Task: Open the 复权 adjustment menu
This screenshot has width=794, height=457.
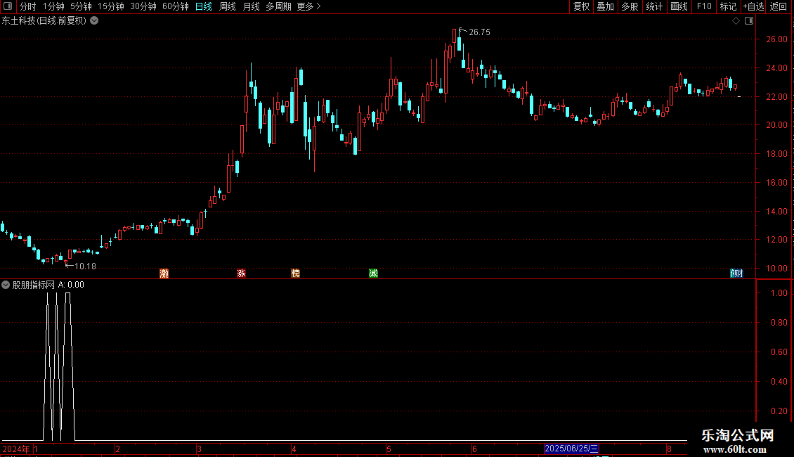Action: (581, 6)
